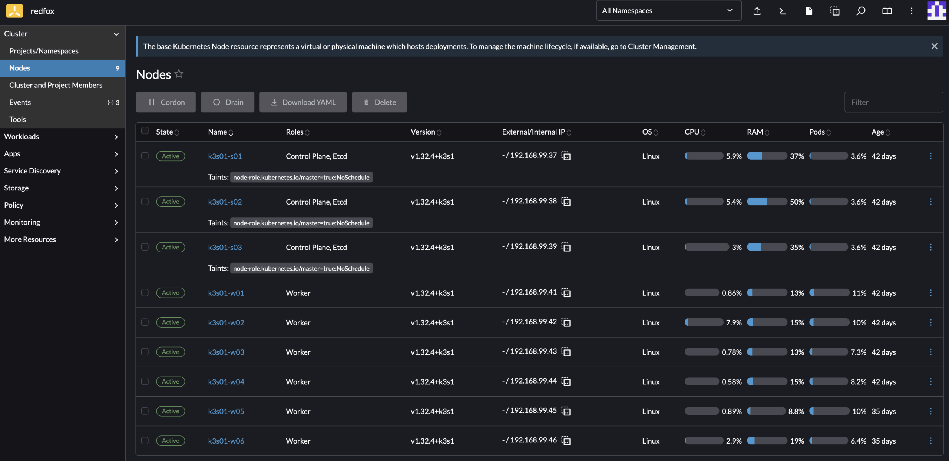Copy IP 192.168.99.43 to clipboard
949x461 pixels.
pyautogui.click(x=566, y=352)
